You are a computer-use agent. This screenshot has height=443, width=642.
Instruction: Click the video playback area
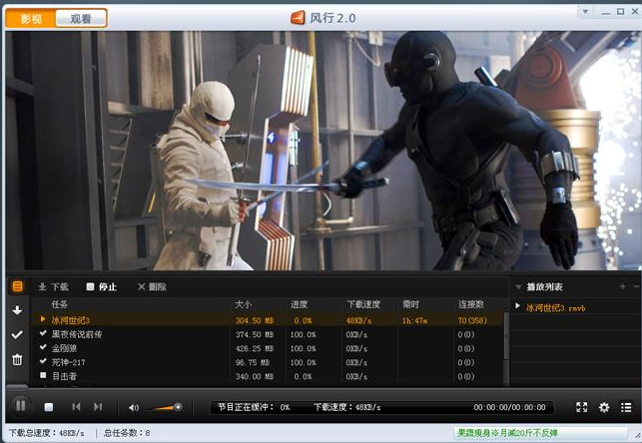point(322,151)
